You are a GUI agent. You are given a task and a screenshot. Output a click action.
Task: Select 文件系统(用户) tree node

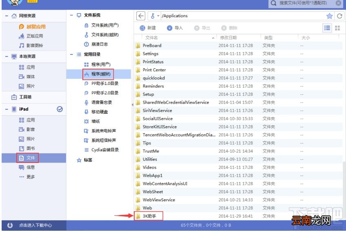tap(102, 25)
